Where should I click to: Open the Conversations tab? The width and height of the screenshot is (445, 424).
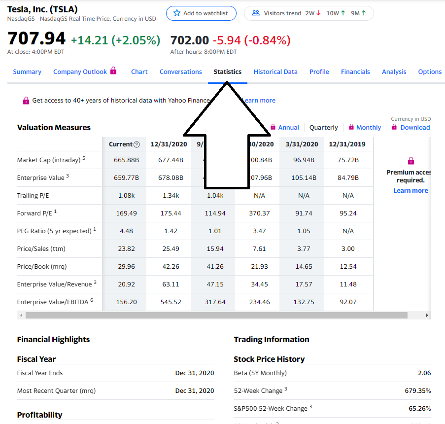[x=181, y=72]
